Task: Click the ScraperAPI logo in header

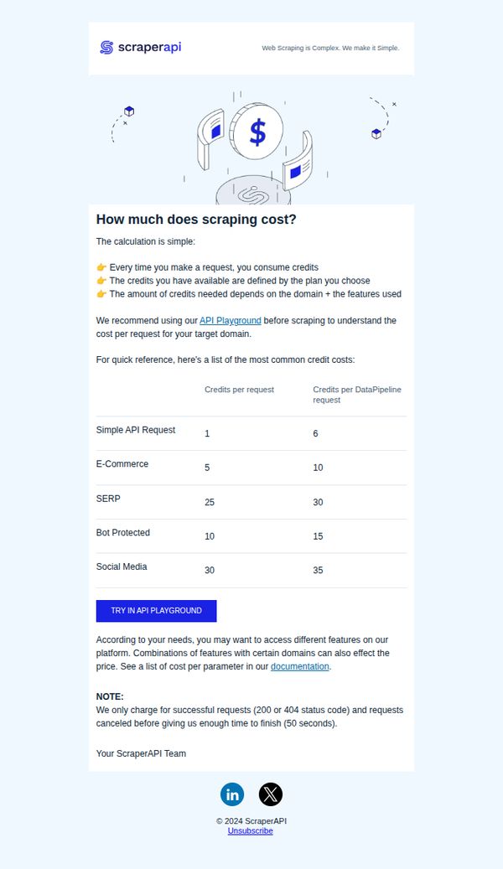Action: coord(140,48)
